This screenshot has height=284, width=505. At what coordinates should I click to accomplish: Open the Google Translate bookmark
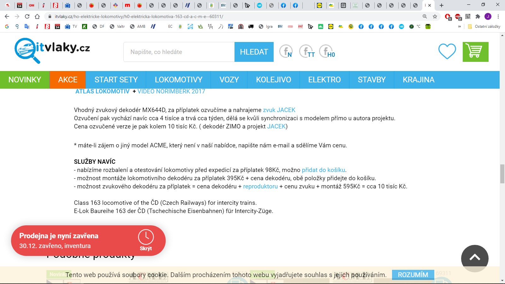(x=27, y=27)
